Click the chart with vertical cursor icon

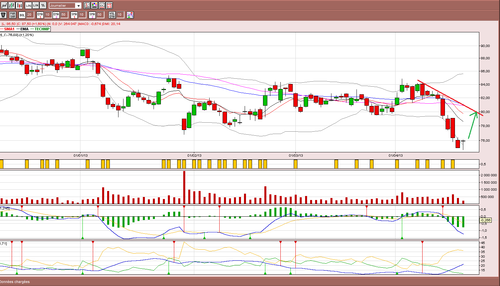[87, 5]
